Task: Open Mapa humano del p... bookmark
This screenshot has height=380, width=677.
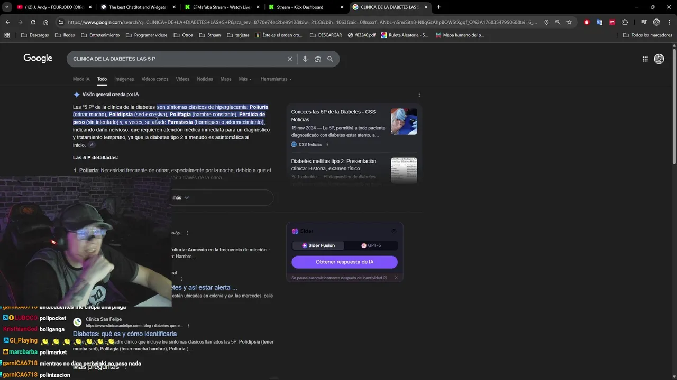Action: [x=460, y=35]
